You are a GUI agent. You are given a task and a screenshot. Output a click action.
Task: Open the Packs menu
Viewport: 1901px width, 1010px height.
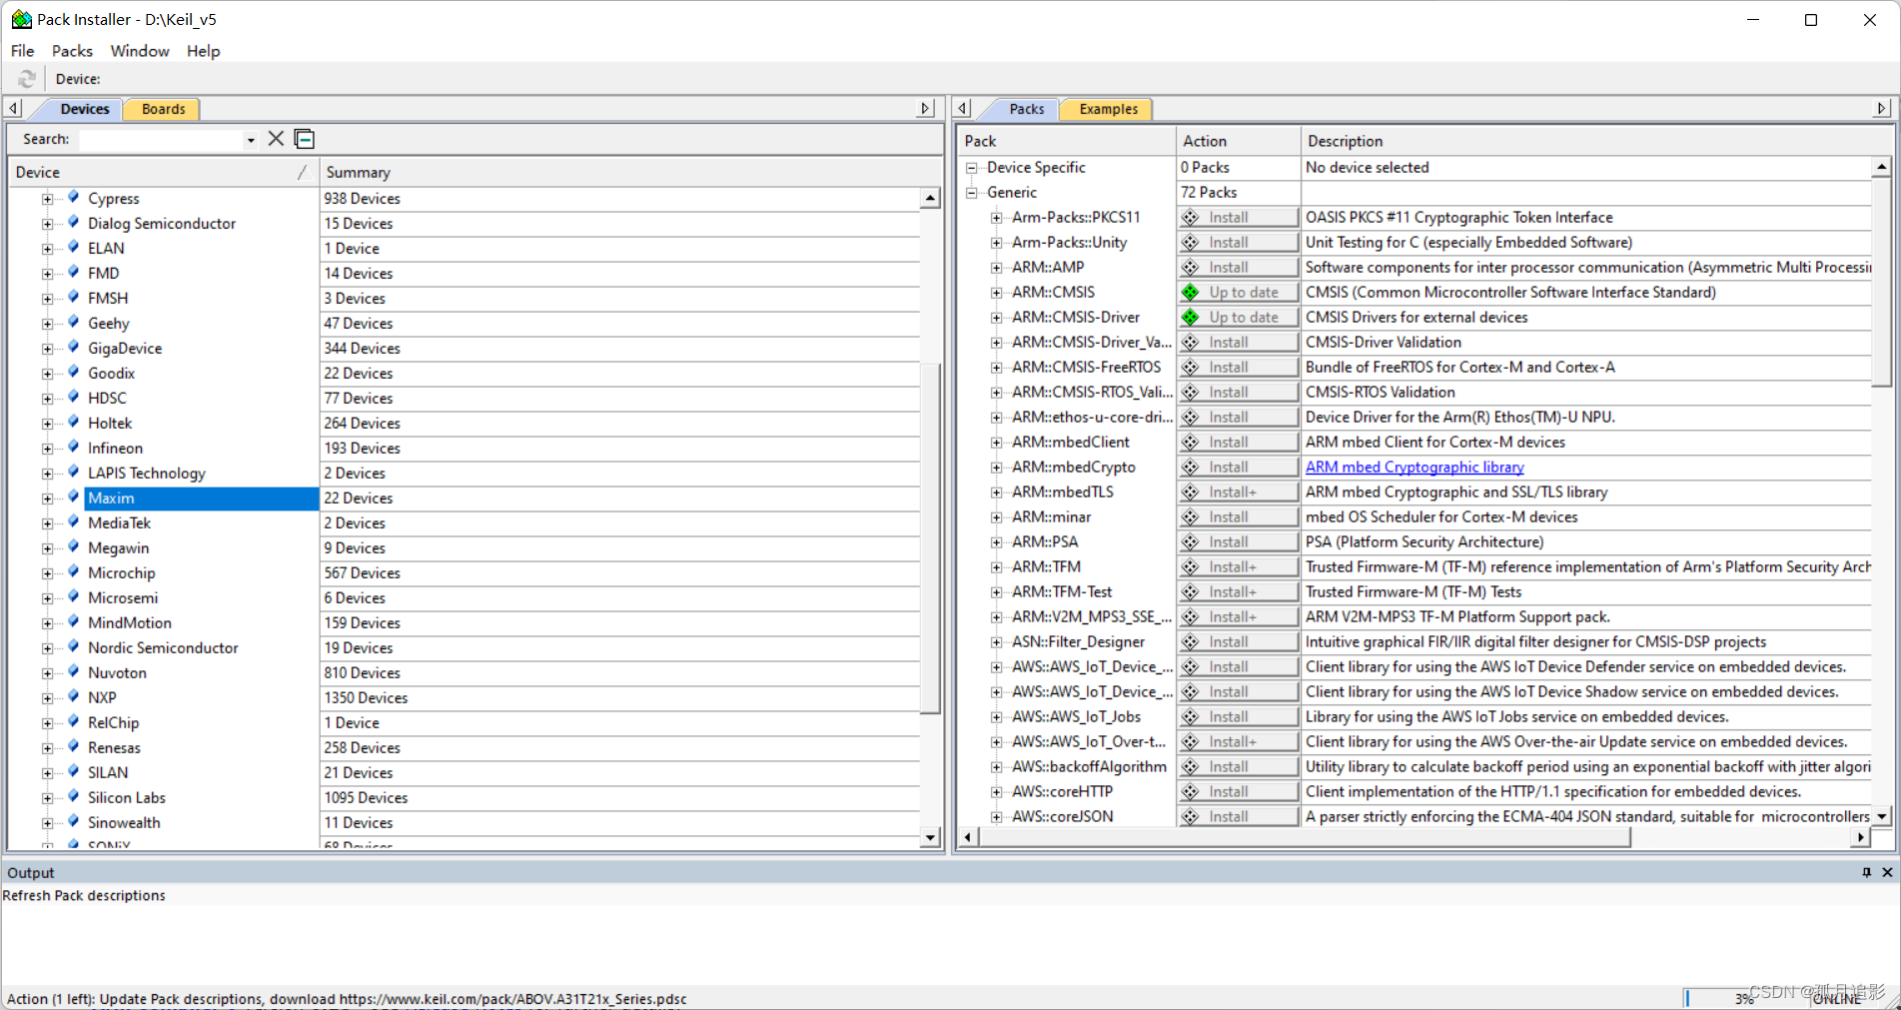point(72,51)
